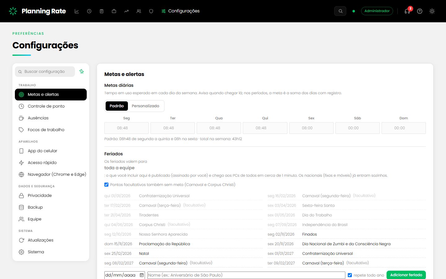The height and width of the screenshot is (279, 446).
Task: Select Metas e alertas in sidebar
Action: point(51,95)
